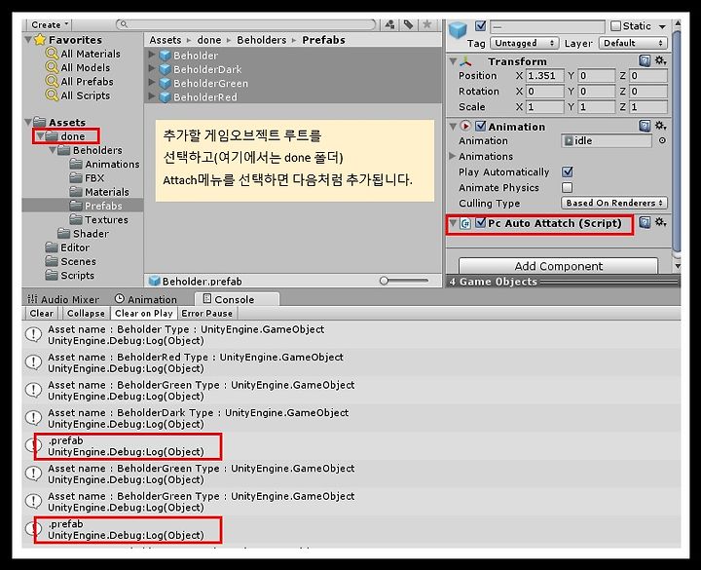Open Culling Type dropdown Based On Renderers
This screenshot has height=570, width=701.
pos(614,203)
